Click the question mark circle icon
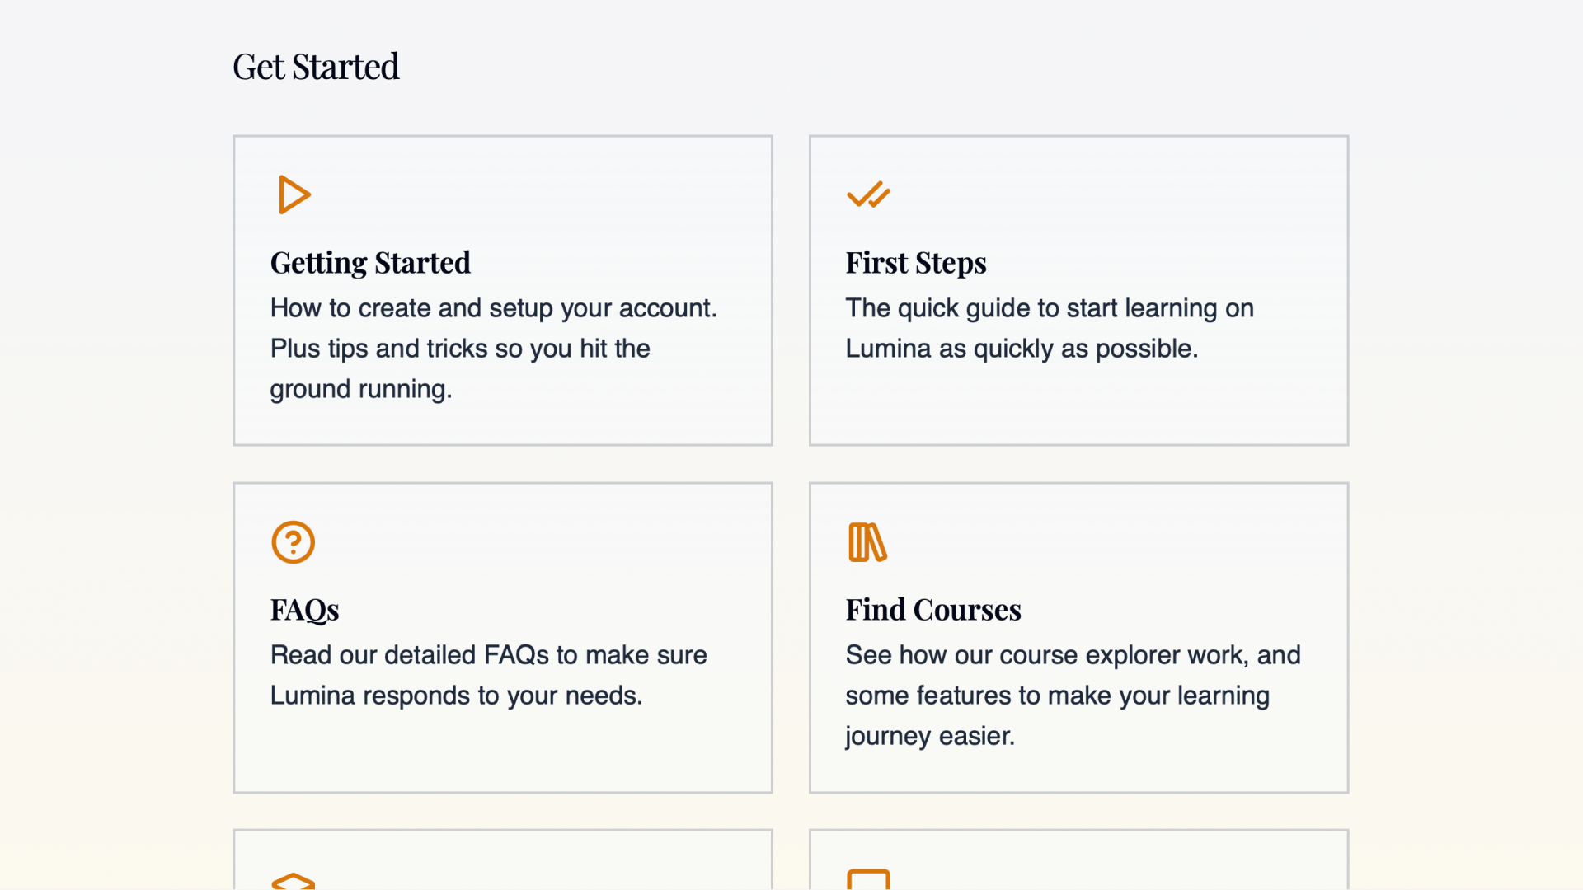 (294, 542)
